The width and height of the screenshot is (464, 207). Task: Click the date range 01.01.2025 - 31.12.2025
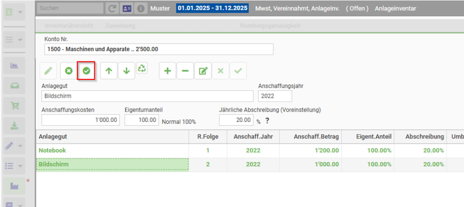pyautogui.click(x=212, y=8)
